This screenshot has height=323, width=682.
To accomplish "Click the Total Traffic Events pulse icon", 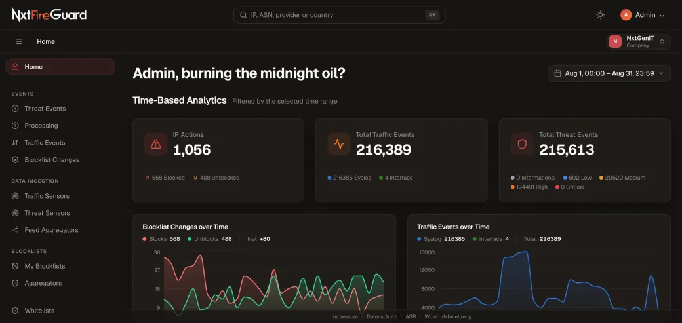I will [339, 144].
